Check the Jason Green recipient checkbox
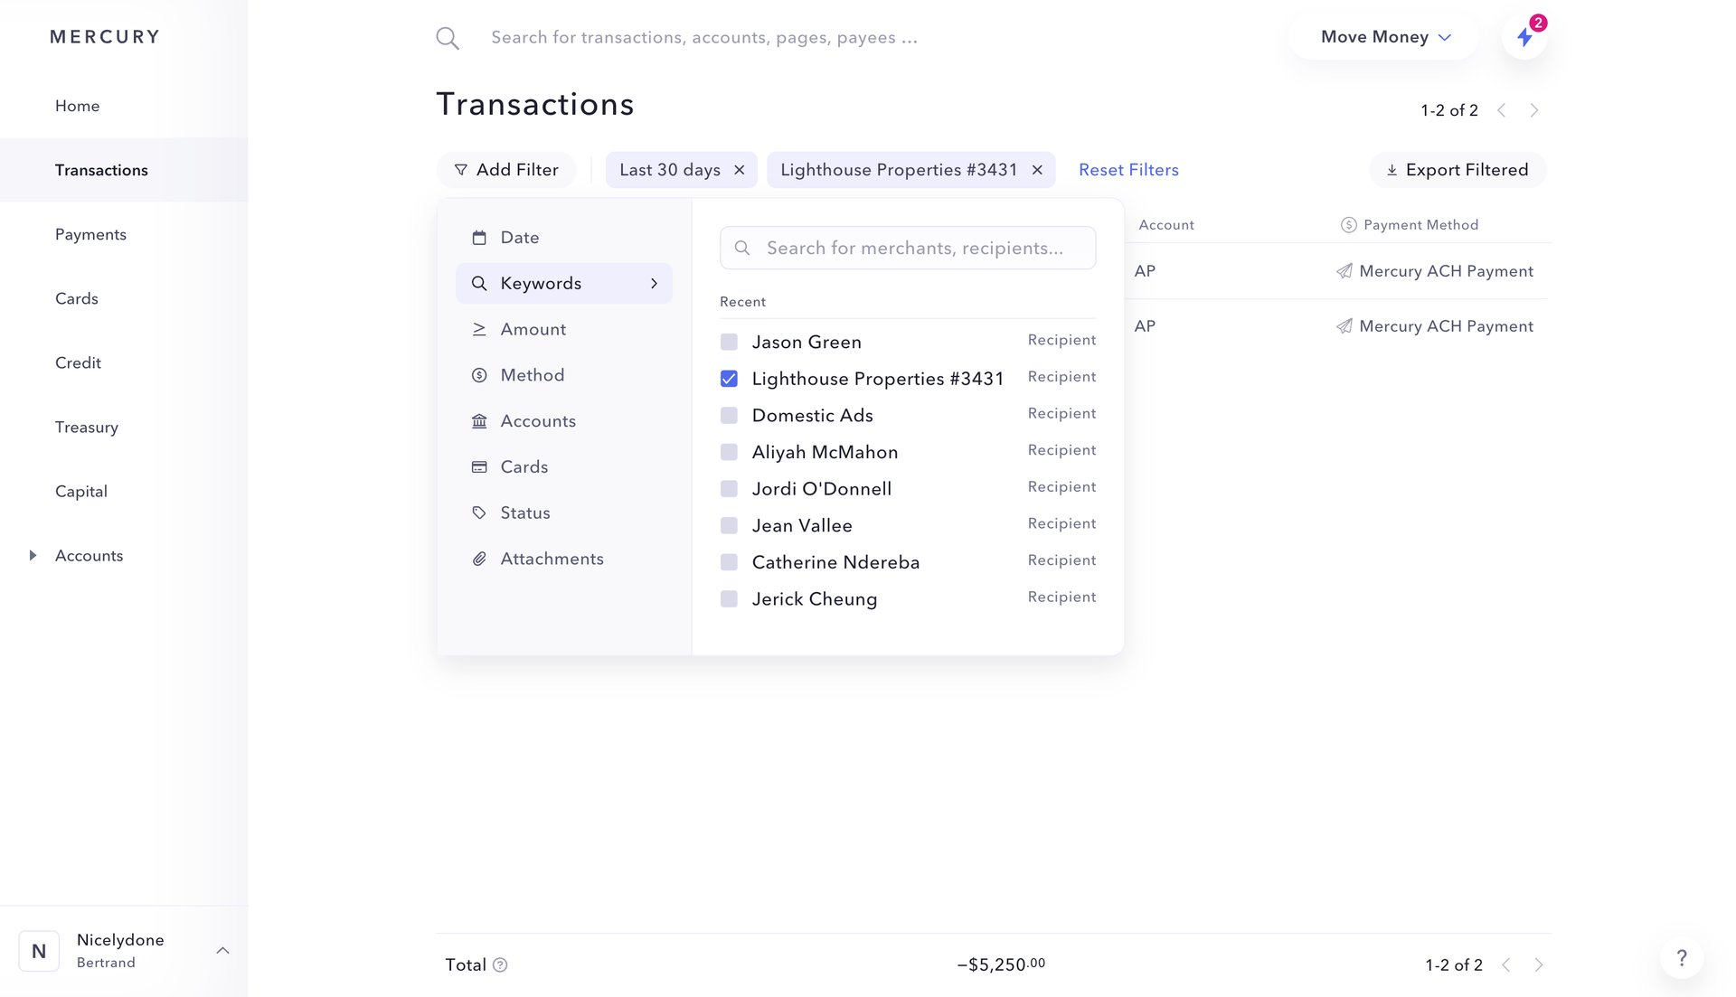 tap(729, 342)
